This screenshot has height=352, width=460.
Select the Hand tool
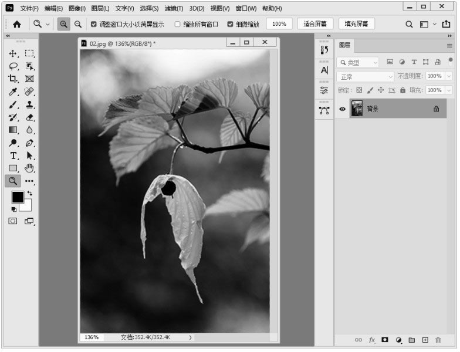coord(29,168)
